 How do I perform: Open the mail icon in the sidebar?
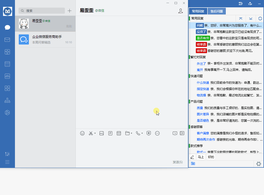pos(7,39)
